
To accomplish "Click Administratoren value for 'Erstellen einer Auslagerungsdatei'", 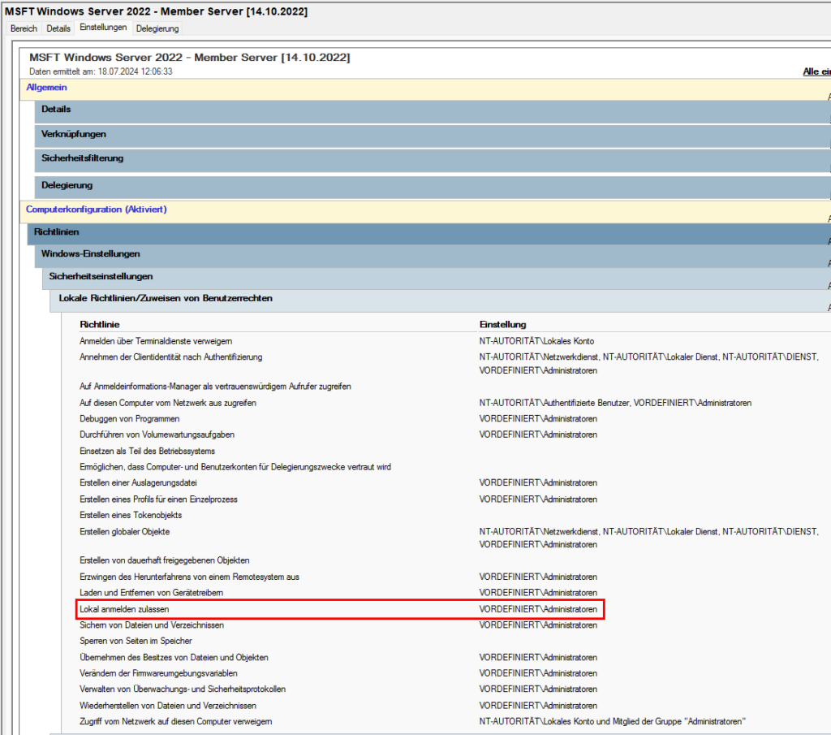I will [x=538, y=482].
